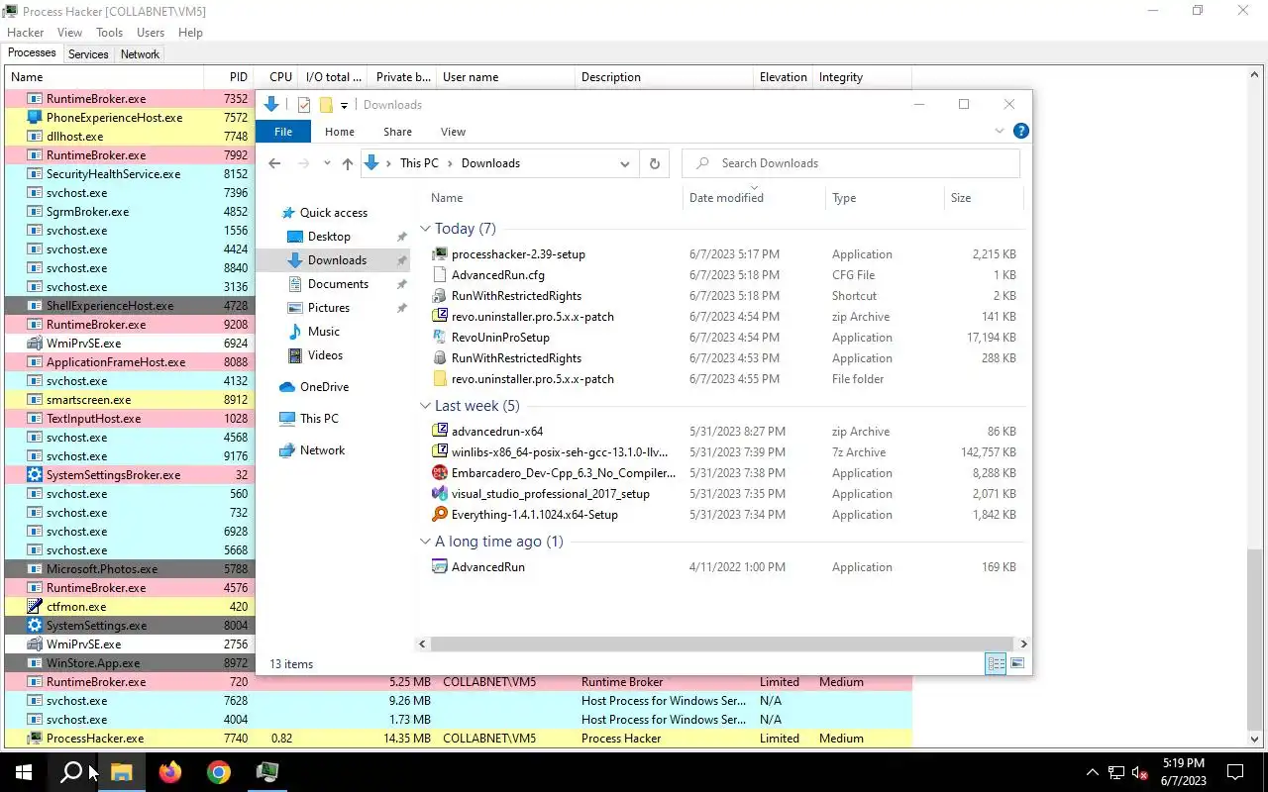The height and width of the screenshot is (792, 1268).
Task: Sort processes by CPU column
Action: pyautogui.click(x=276, y=77)
